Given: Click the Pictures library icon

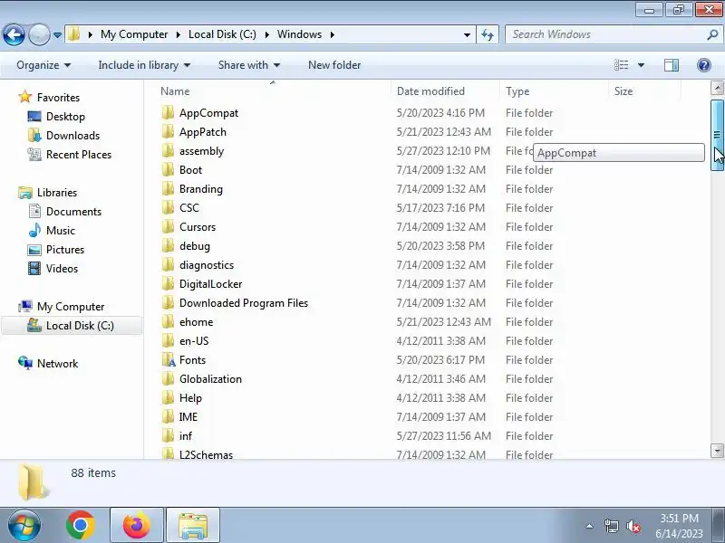Looking at the screenshot, I should pos(34,250).
